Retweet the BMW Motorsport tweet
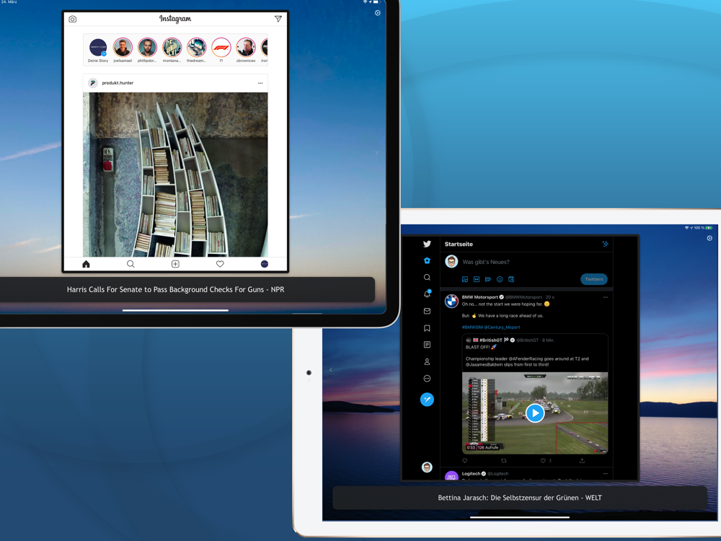This screenshot has height=541, width=721. coord(504,460)
